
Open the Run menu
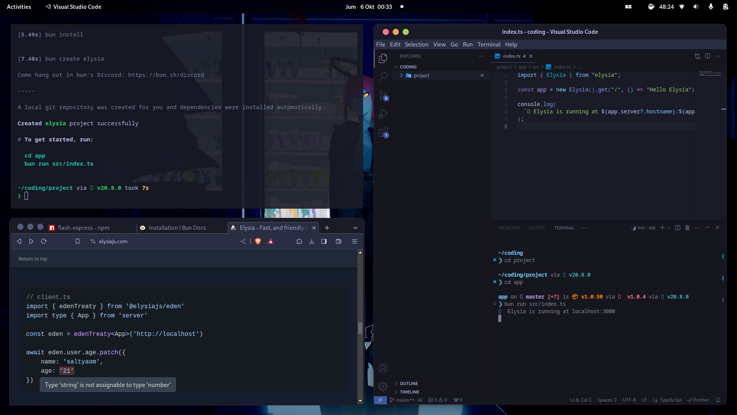468,44
